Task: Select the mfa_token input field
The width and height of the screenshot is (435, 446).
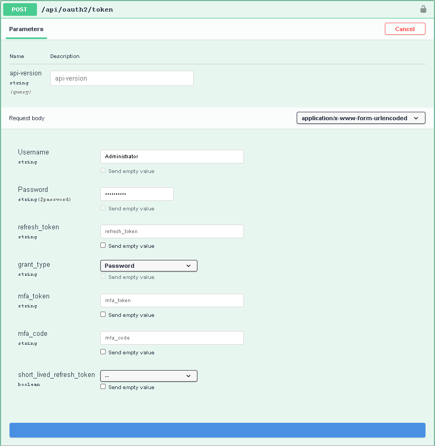Action: tap(172, 300)
